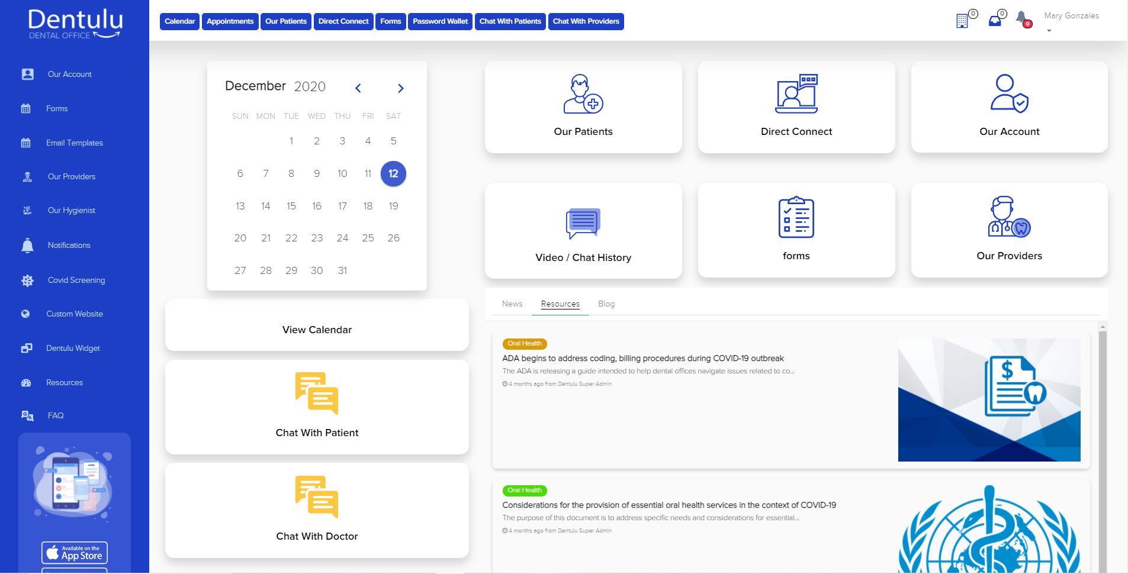This screenshot has height=574, width=1128.
Task: Click the App Store download badge
Action: pyautogui.click(x=75, y=553)
